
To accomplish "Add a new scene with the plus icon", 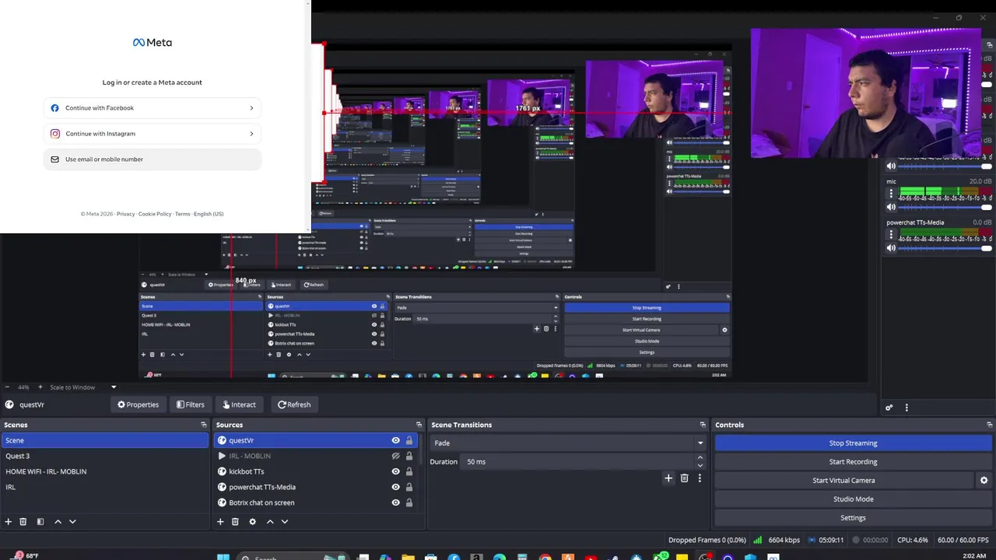I will [x=8, y=522].
